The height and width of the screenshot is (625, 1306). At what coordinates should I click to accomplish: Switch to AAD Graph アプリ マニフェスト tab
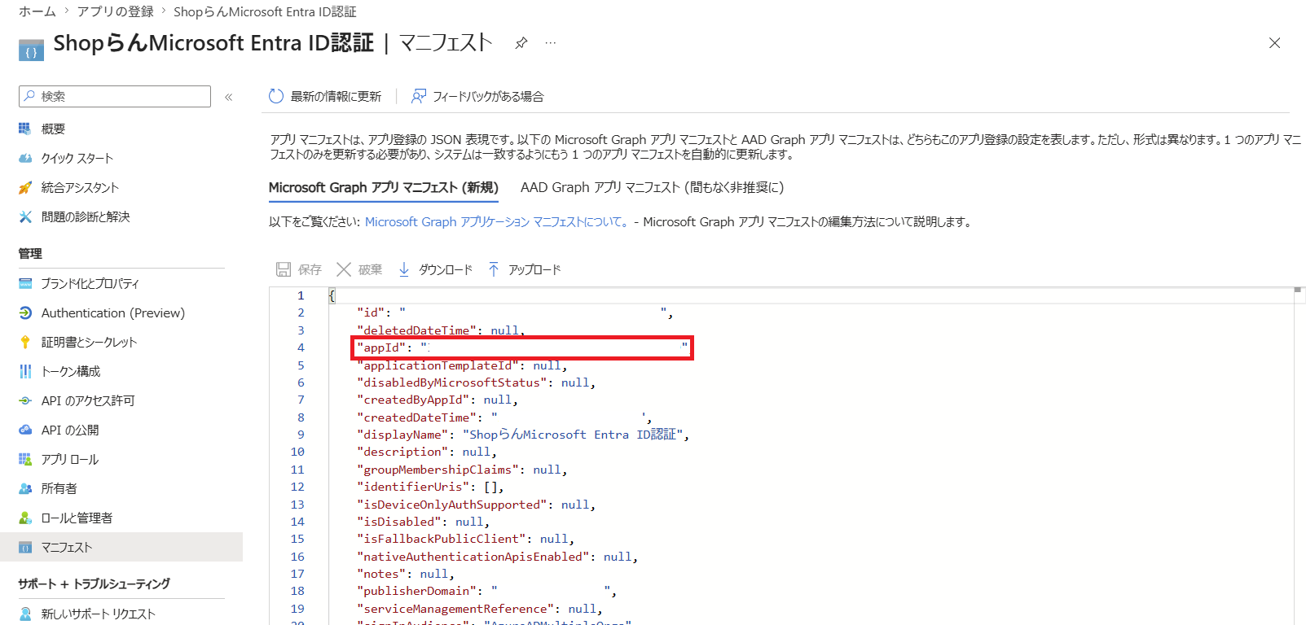652,187
